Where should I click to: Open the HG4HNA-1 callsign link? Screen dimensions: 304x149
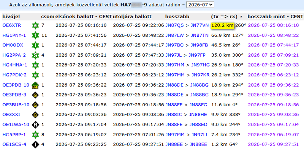14,65
